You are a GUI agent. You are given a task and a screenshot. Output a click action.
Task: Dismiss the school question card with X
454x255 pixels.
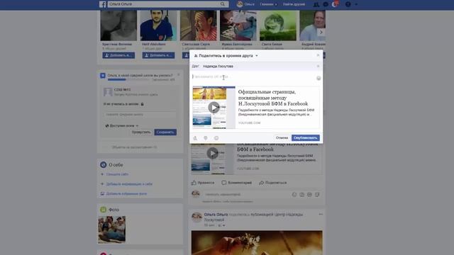point(178,75)
